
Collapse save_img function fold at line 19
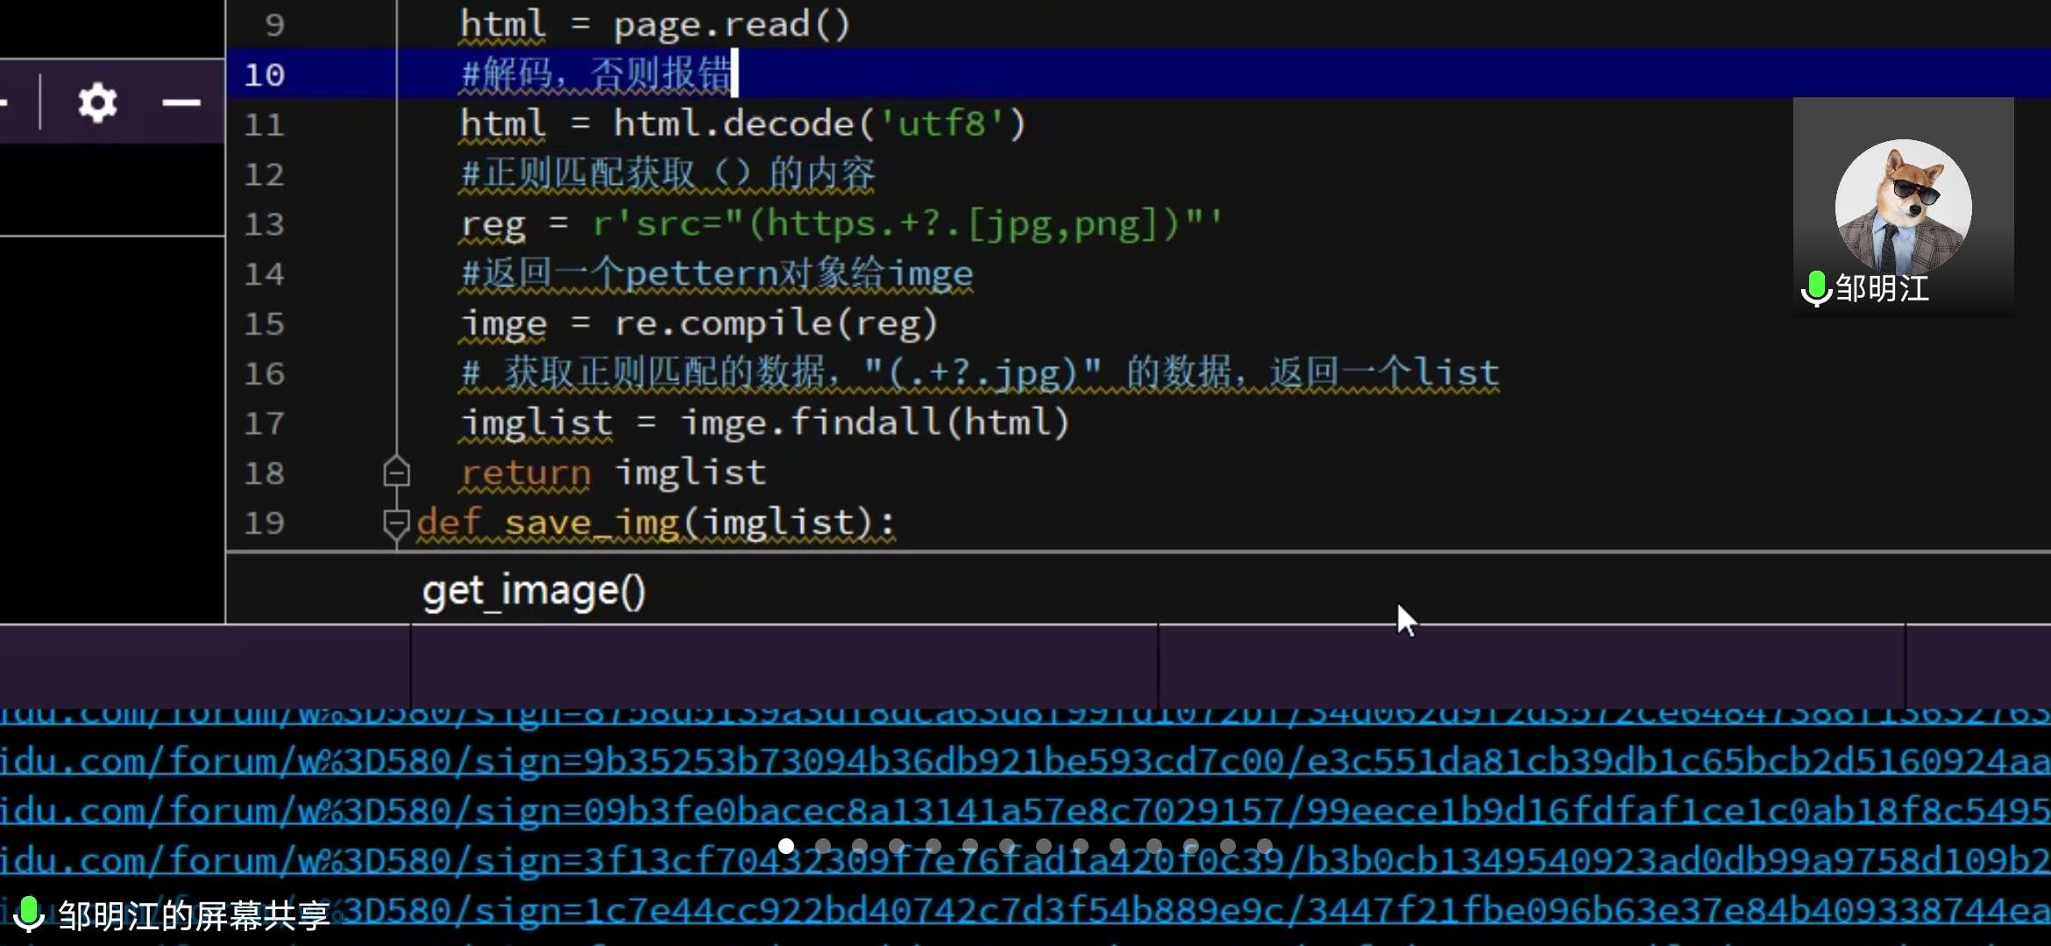pyautogui.click(x=396, y=523)
